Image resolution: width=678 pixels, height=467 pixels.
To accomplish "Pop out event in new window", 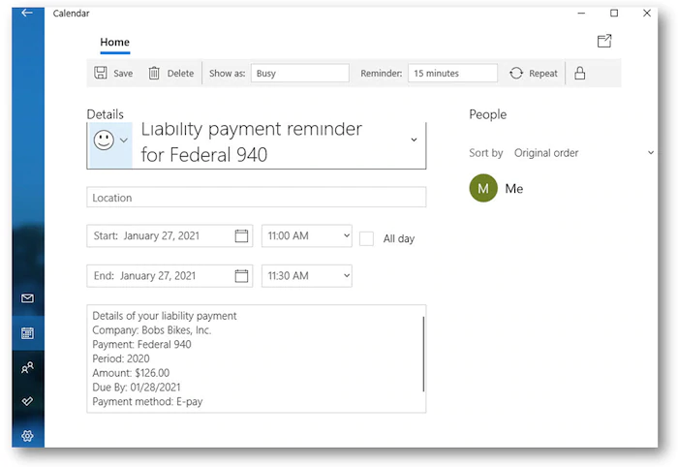I will click(x=604, y=41).
